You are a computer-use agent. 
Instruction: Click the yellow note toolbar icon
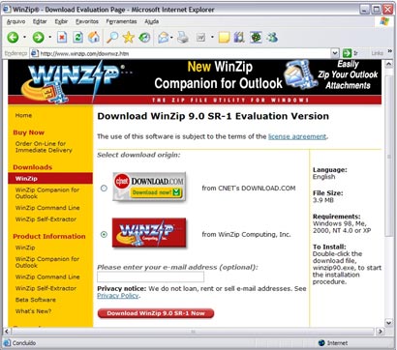pos(224,38)
